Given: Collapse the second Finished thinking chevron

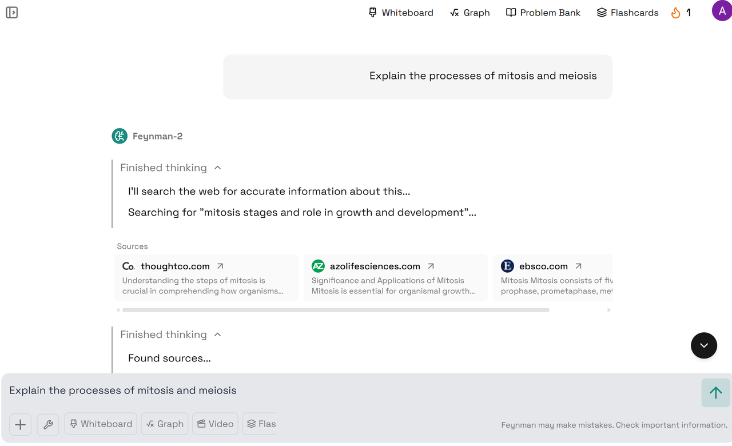Looking at the screenshot, I should (217, 335).
